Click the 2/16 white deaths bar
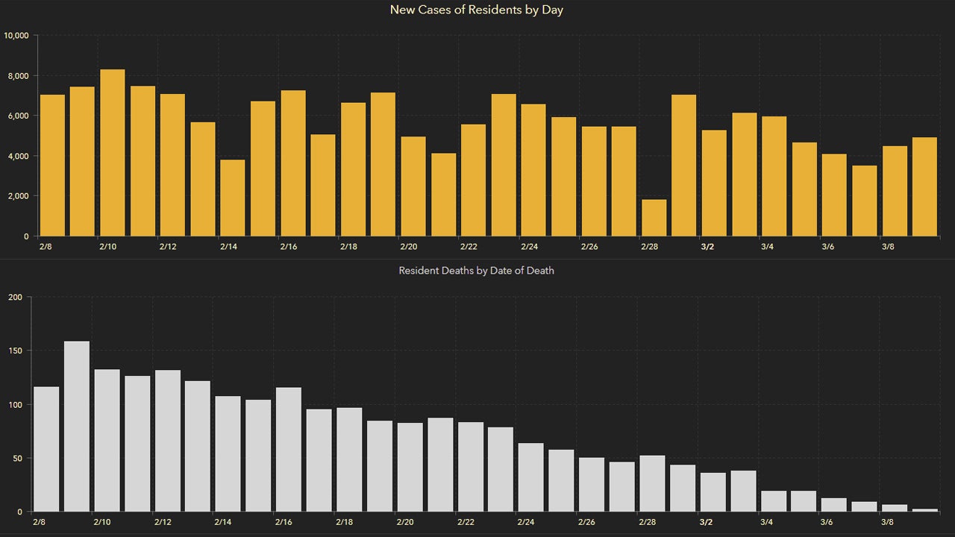Screen dimensions: 955x537 point(289,449)
